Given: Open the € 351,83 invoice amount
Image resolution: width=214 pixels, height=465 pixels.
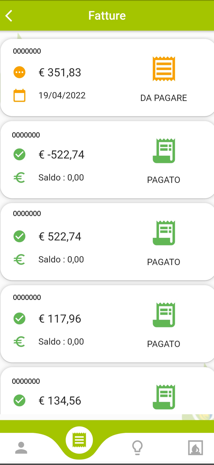Looking at the screenshot, I should (60, 73).
